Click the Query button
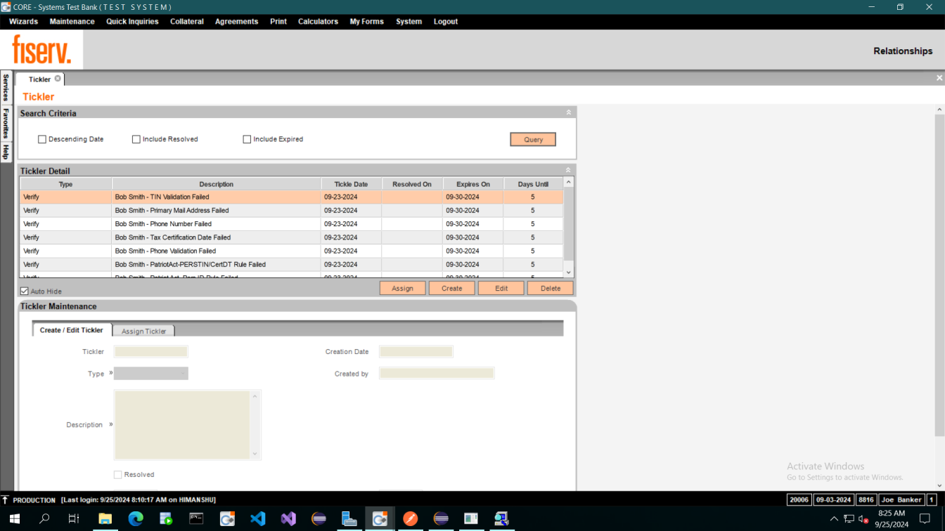This screenshot has width=945, height=531. click(533, 139)
